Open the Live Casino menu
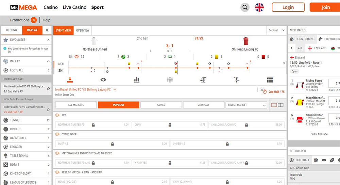 74,7
